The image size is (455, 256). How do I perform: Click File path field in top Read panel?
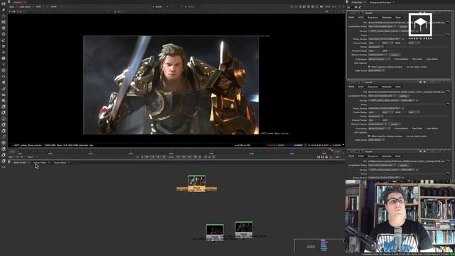click(x=406, y=22)
